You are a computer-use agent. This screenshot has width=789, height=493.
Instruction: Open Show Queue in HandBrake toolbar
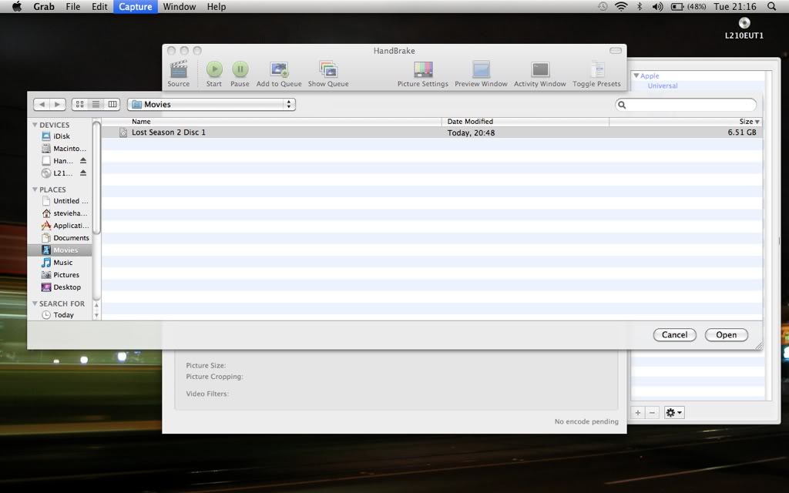[x=328, y=69]
